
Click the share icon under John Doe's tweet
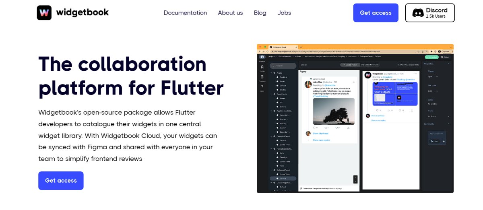click(x=348, y=128)
